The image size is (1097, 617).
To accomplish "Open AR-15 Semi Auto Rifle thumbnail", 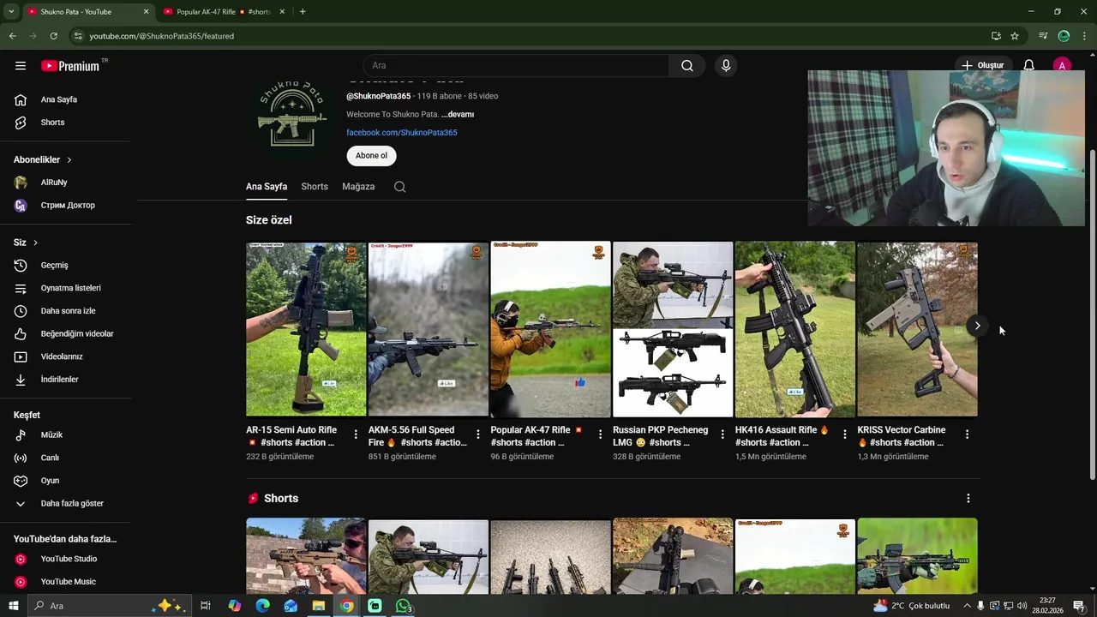I will pyautogui.click(x=306, y=329).
